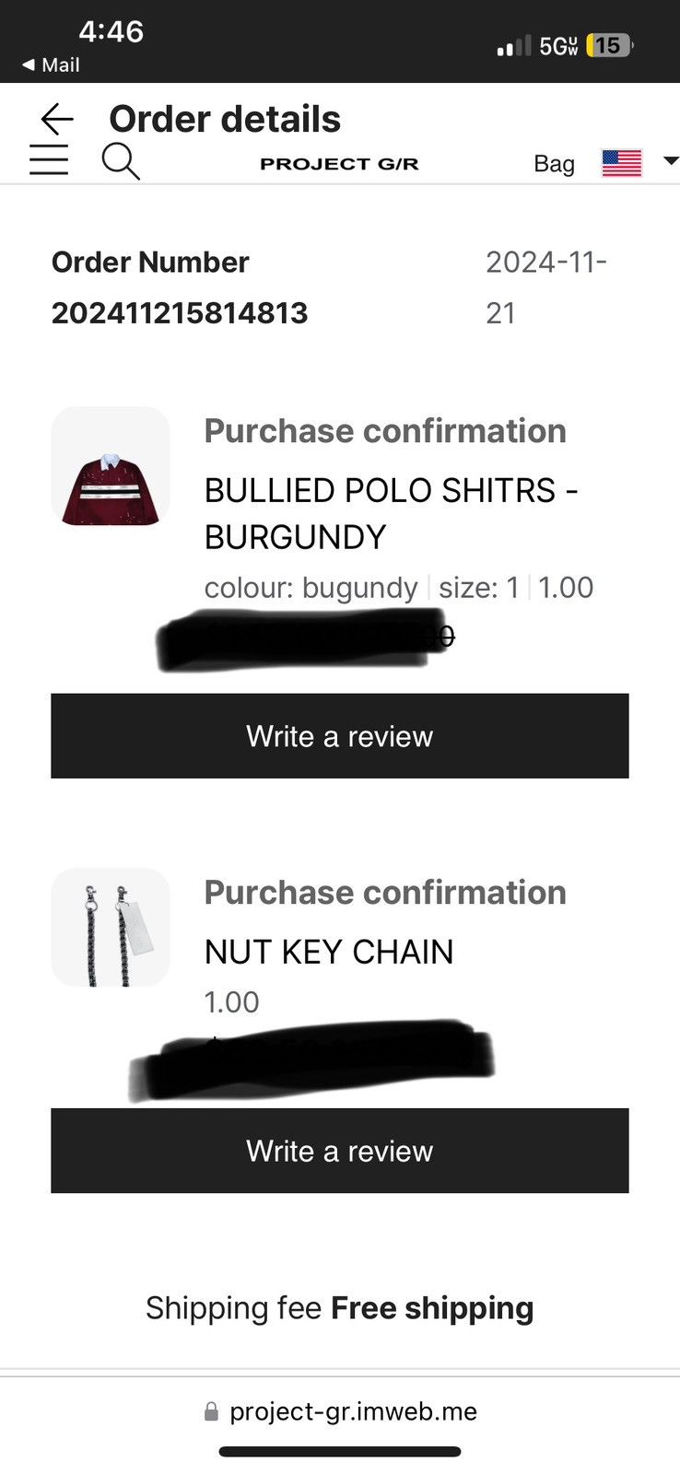
Task: Open the hamburger menu
Action: point(49,160)
